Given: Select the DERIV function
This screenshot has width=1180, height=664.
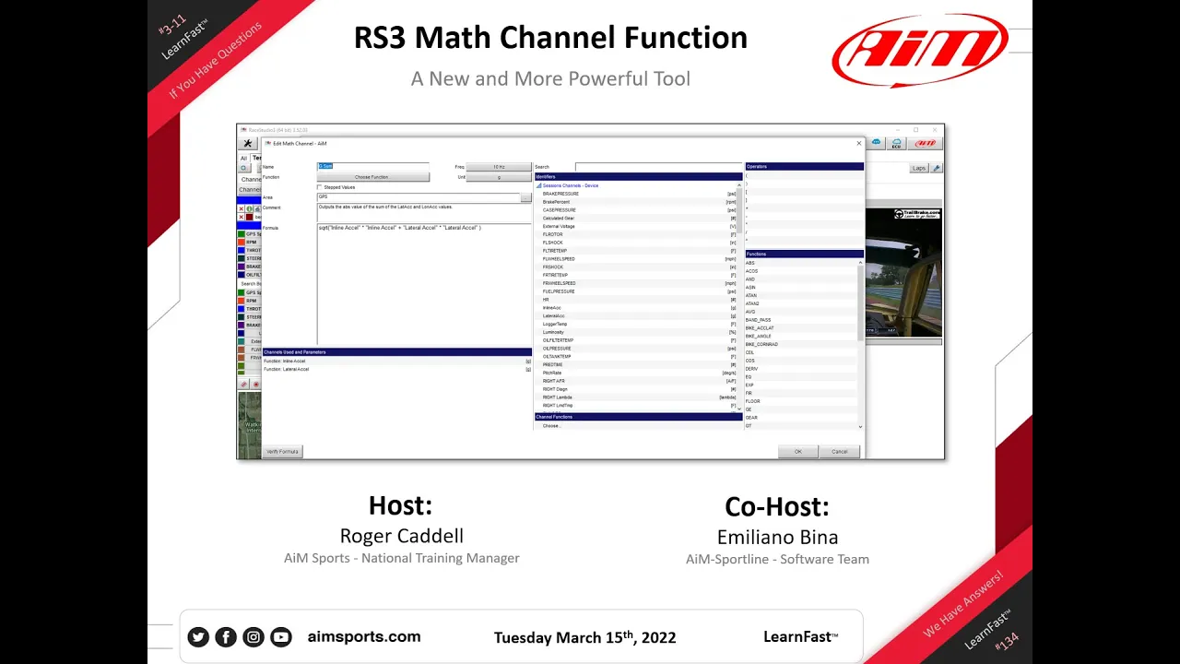Looking at the screenshot, I should [x=800, y=369].
